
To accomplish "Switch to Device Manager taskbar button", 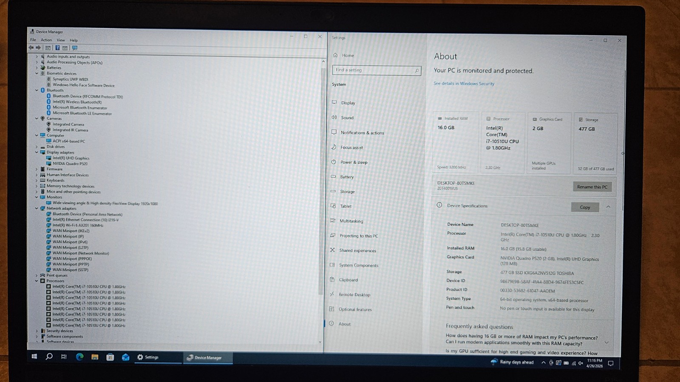I will click(208, 358).
